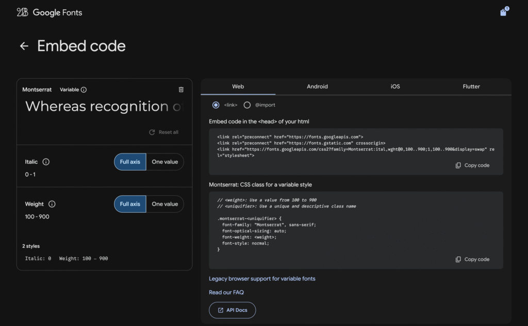528x326 pixels.
Task: Click the fonts.googleapis.com preconnect code line
Action: [290, 137]
